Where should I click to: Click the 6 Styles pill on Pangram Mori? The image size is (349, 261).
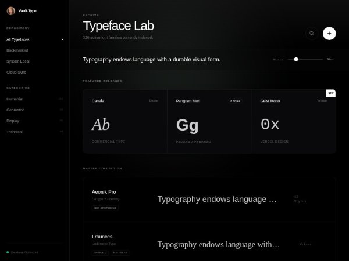tap(235, 101)
